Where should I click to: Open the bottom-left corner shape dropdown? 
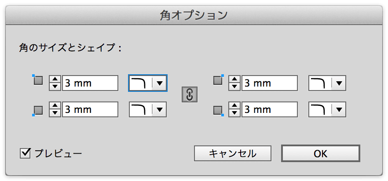pos(148,109)
